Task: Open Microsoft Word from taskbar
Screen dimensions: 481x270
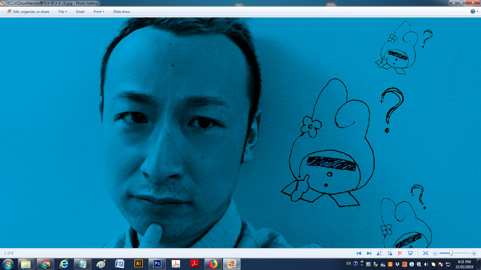Action: (x=120, y=264)
